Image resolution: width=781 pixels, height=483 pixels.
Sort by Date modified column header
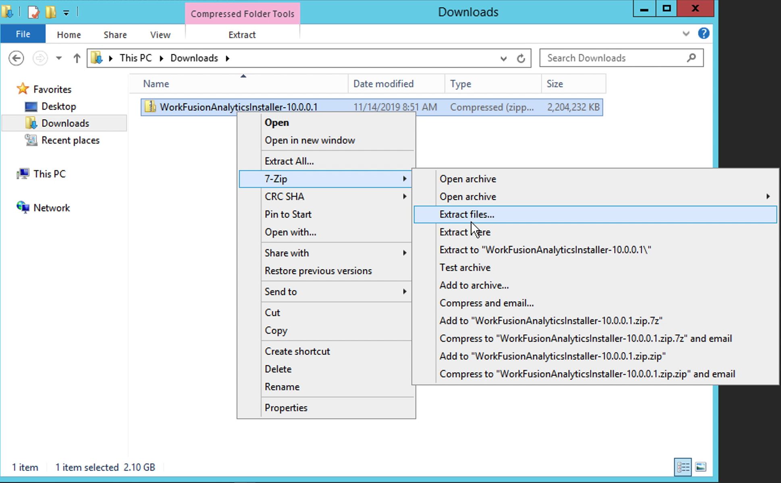[397, 83]
